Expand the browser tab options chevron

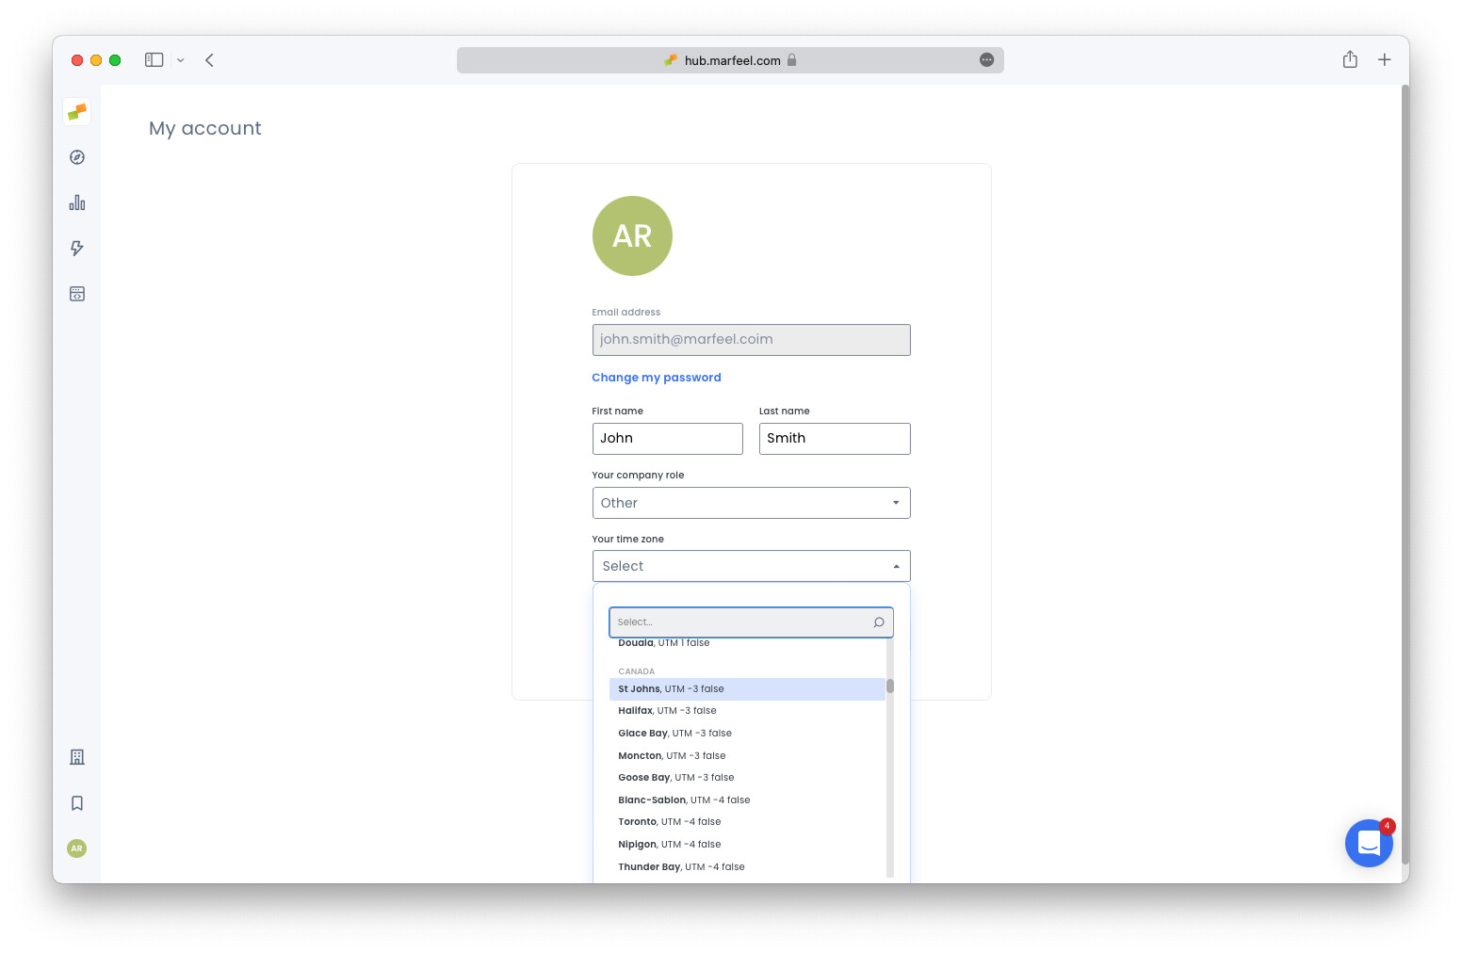(x=180, y=59)
